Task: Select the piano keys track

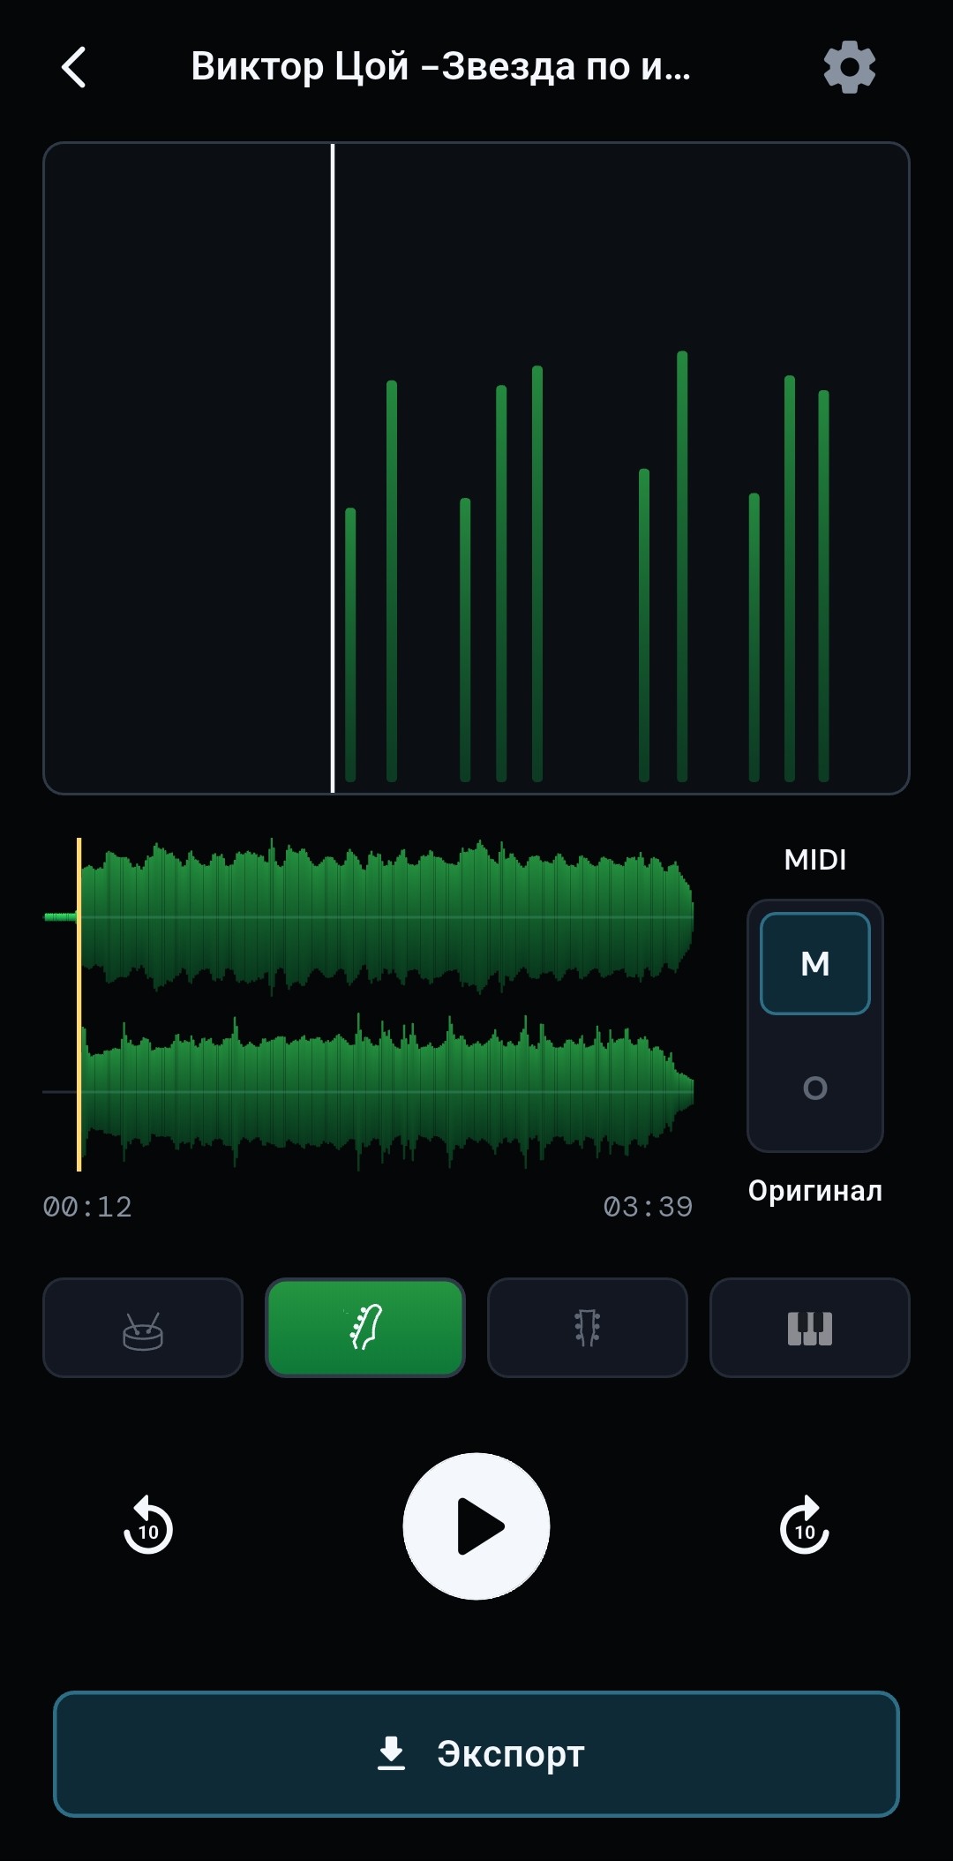Action: [x=810, y=1328]
